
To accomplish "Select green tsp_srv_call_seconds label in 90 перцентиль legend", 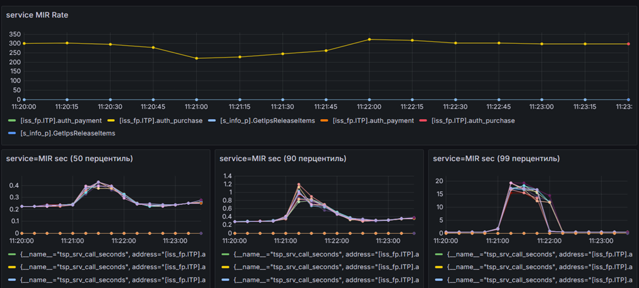I will [326, 254].
